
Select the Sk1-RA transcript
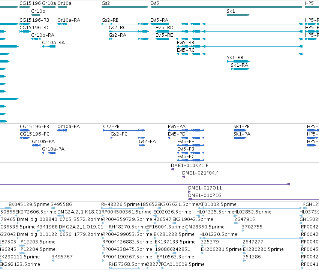click(240, 69)
